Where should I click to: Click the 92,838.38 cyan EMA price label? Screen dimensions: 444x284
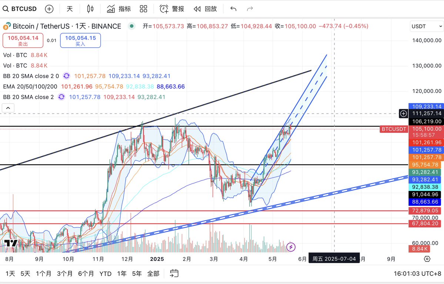tap(425, 187)
